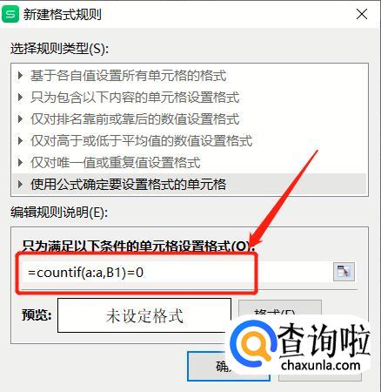Choose 仅对高于或低于平均值的数值设置格式 rule

coord(142,141)
